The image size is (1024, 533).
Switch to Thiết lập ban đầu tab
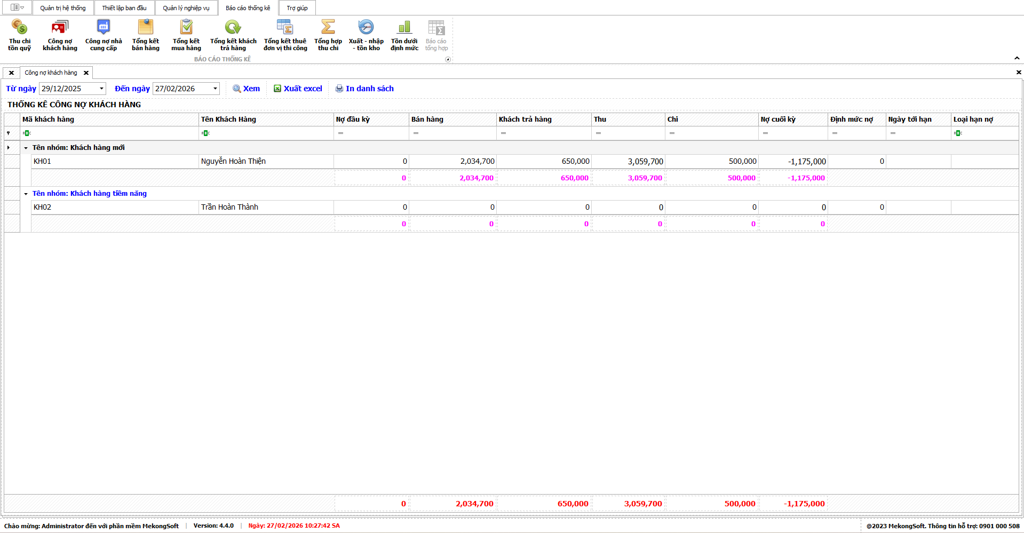point(124,8)
